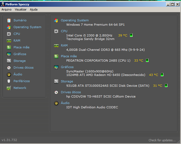Click the 33 °C motherboard temperature value
The image size is (181, 144).
pos(139,61)
